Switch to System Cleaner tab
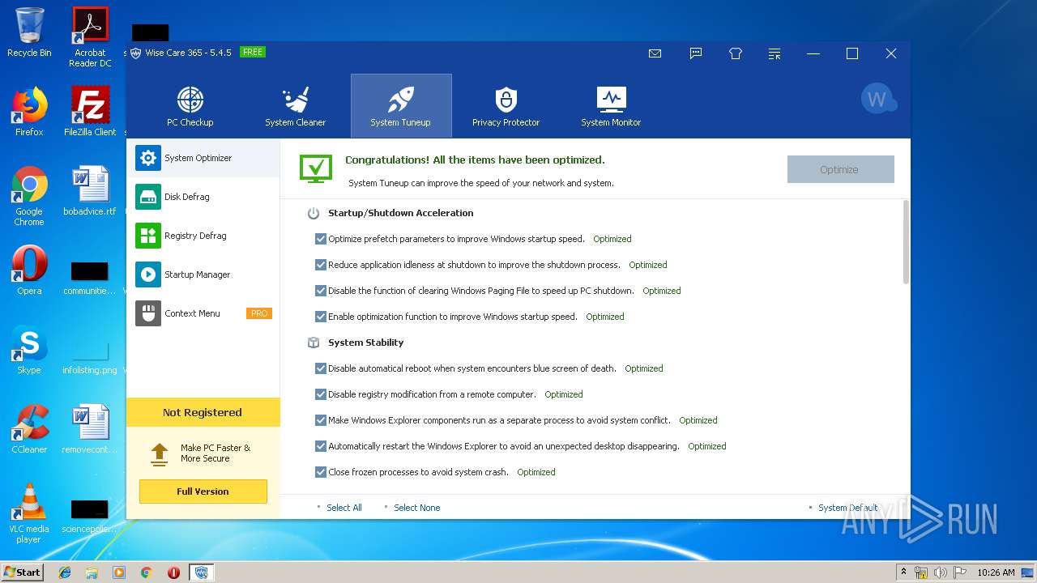Viewport: 1037px width, 583px height. coord(295,106)
